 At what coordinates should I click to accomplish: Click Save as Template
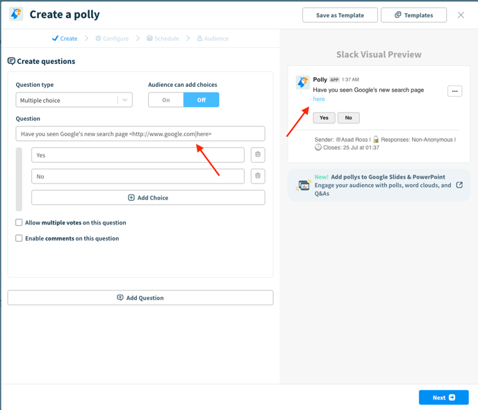[340, 15]
